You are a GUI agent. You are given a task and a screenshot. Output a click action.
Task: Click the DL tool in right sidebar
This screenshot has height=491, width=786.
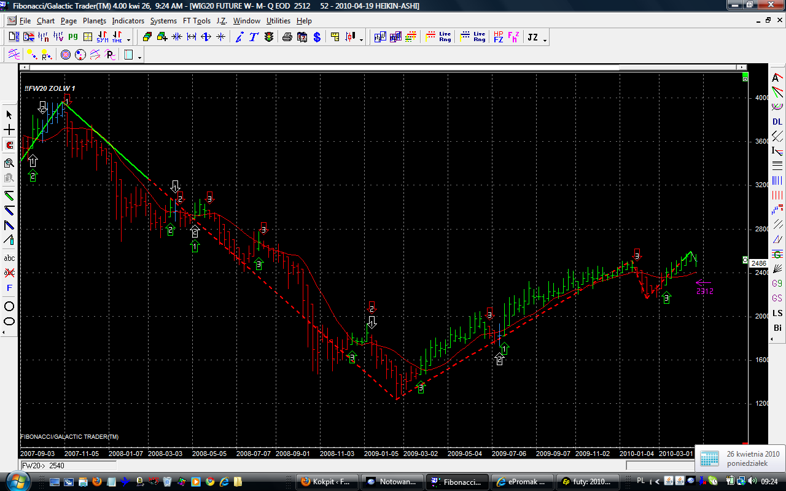click(x=777, y=122)
